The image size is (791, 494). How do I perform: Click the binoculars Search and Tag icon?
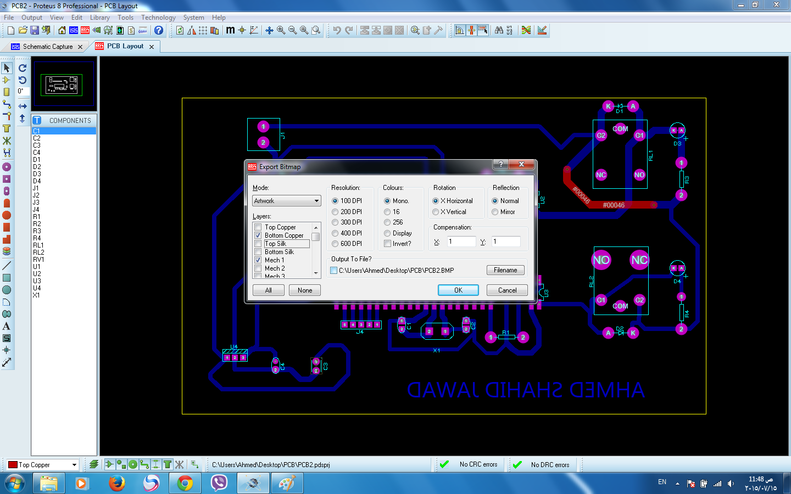pyautogui.click(x=499, y=30)
